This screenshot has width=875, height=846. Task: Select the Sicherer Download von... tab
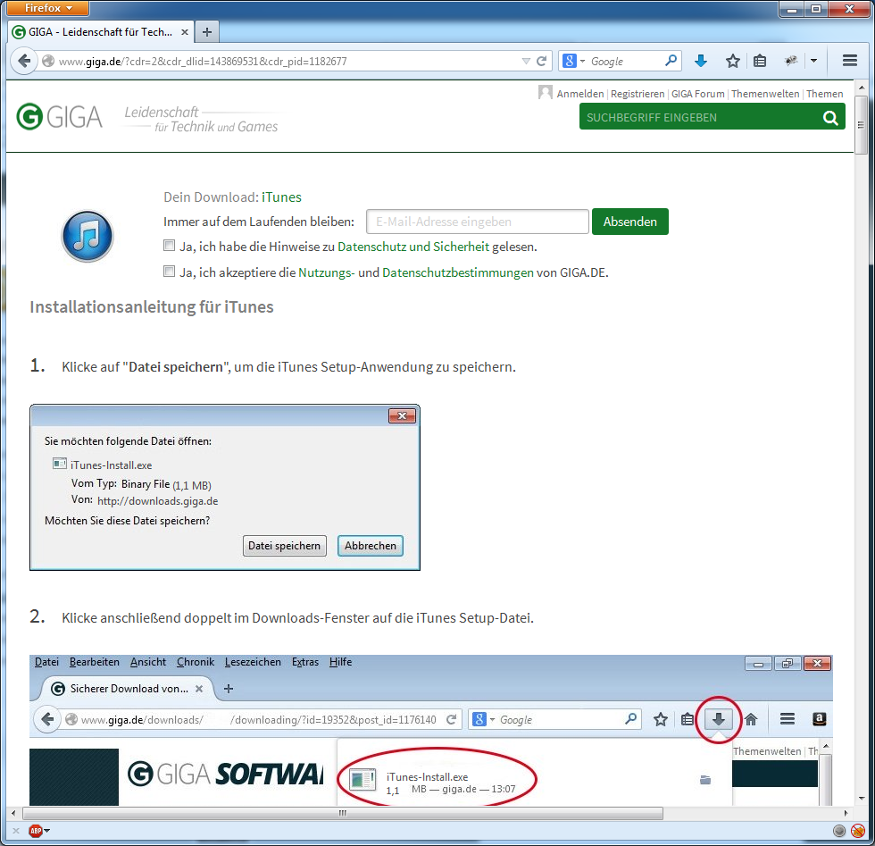[x=127, y=689]
